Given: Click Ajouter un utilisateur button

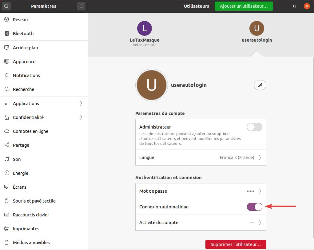Looking at the screenshot, I should pos(244,6).
